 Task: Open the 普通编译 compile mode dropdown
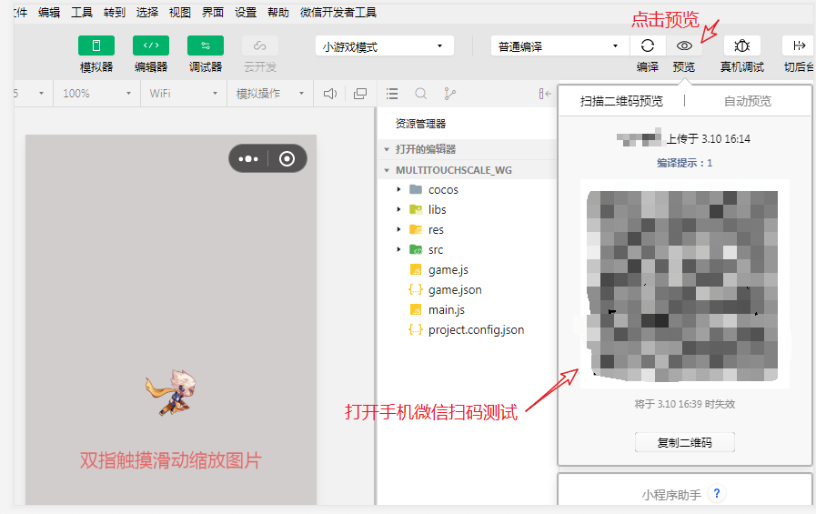(559, 46)
